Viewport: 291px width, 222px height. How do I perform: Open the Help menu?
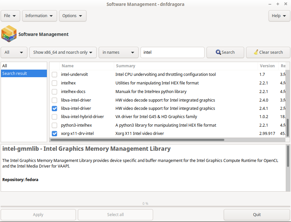(x=279, y=16)
